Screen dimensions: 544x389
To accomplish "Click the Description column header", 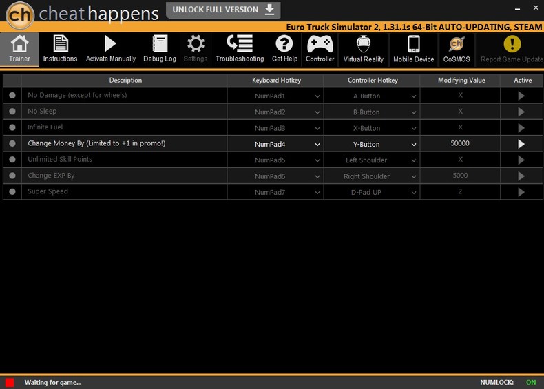I will (125, 80).
